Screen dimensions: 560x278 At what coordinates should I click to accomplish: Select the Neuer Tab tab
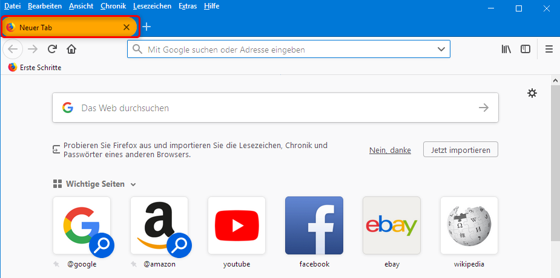point(70,27)
